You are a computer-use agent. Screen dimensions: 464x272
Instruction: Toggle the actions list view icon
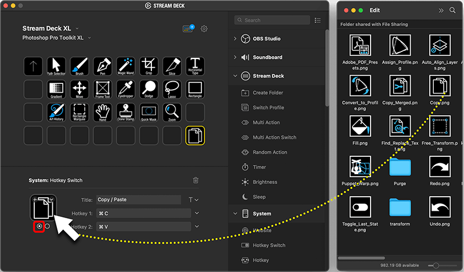317,20
